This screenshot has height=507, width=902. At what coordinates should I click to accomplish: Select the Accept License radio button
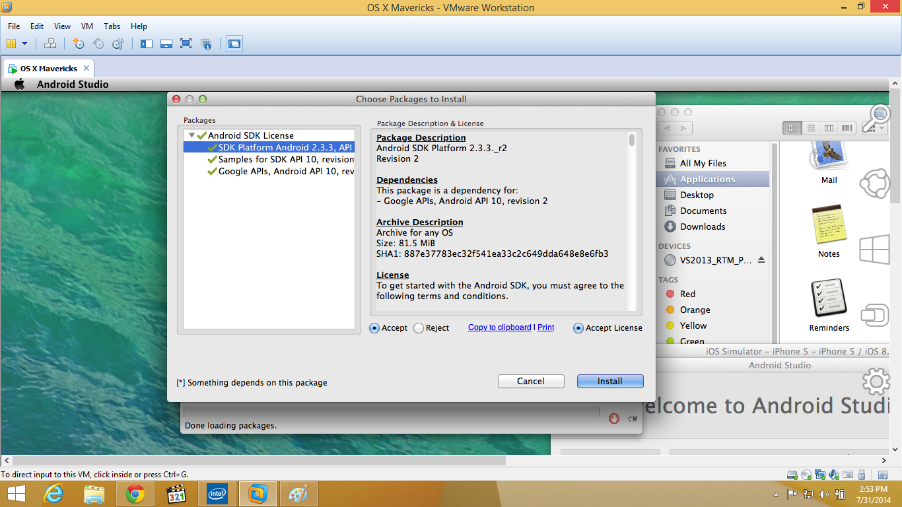[x=578, y=328]
